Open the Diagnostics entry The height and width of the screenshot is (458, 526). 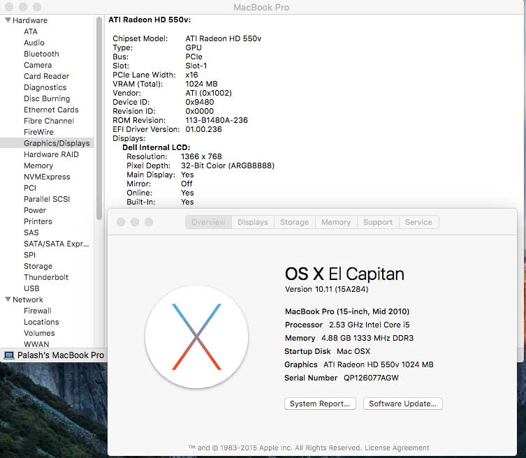click(45, 87)
